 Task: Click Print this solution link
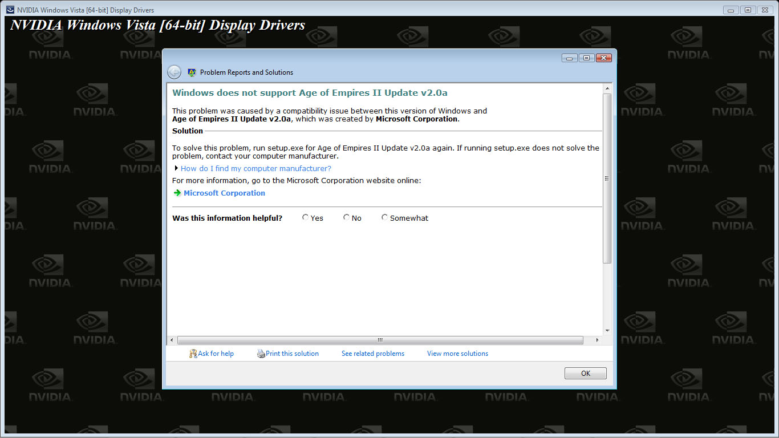292,354
